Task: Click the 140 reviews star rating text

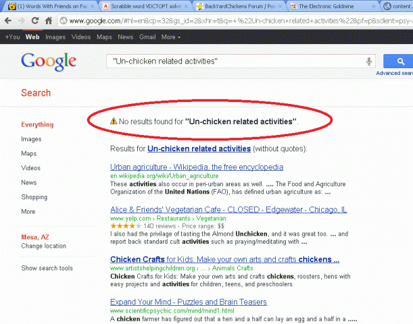Action: pos(160,226)
